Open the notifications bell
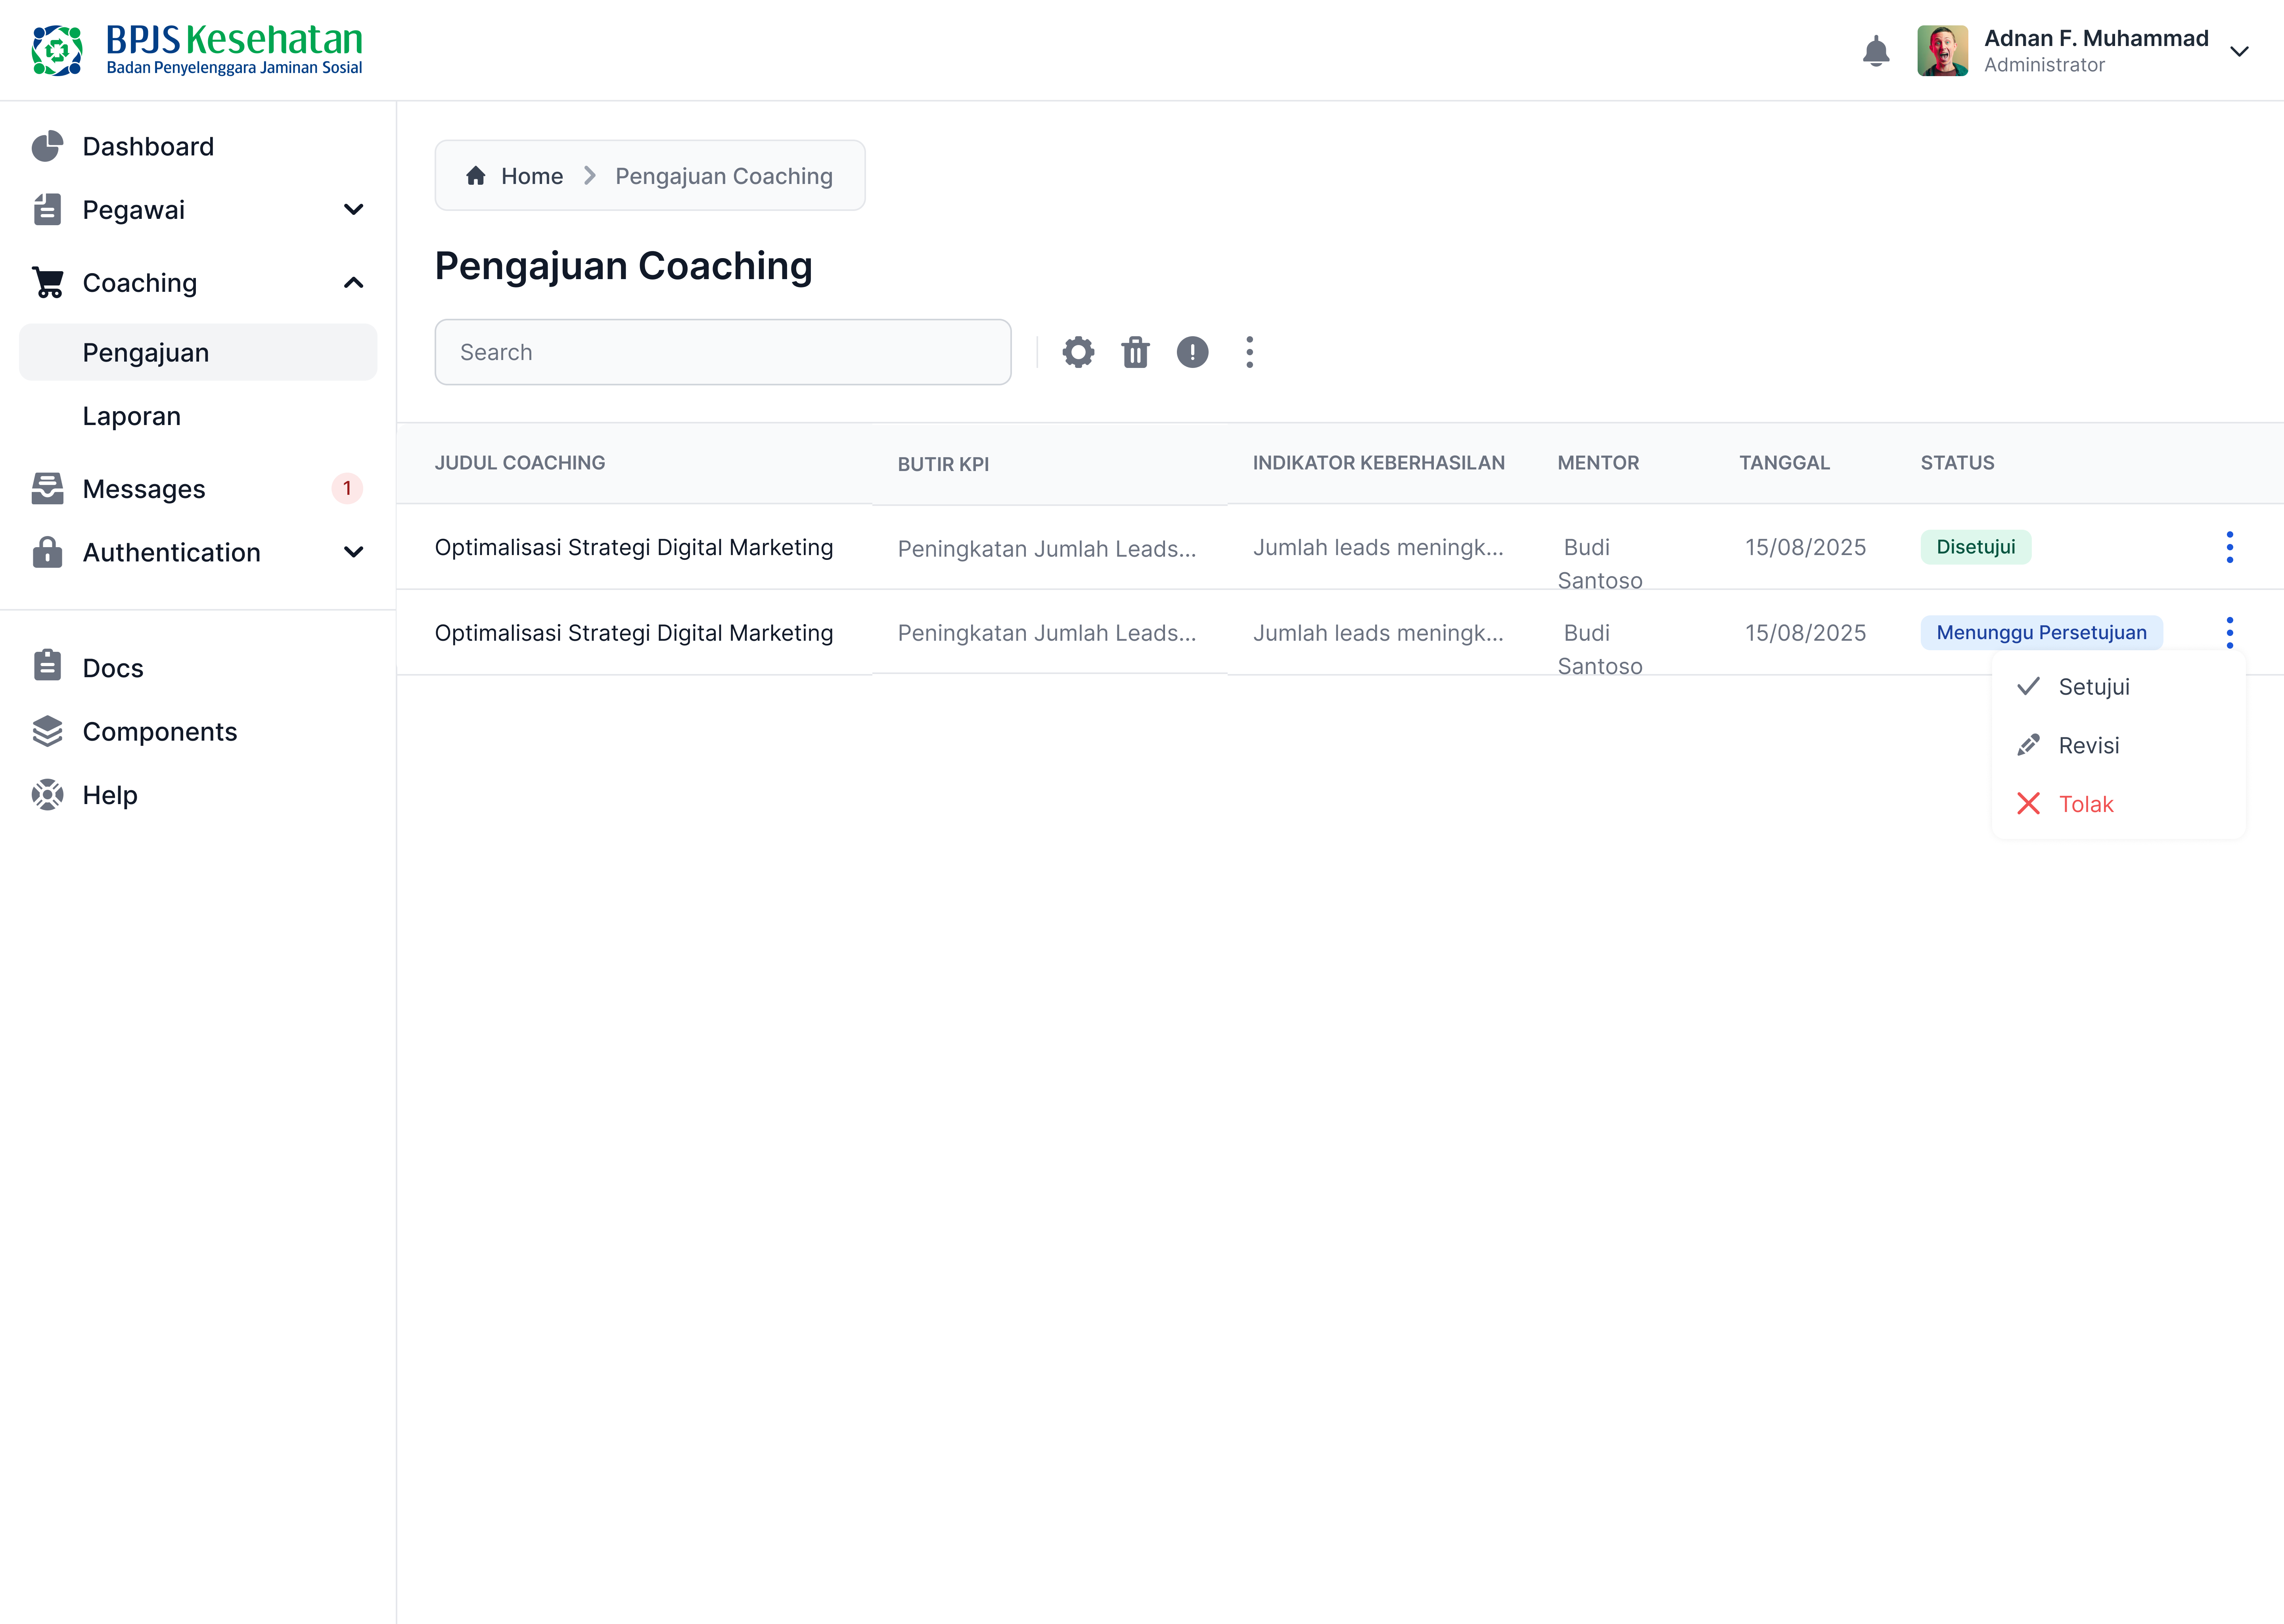 pyautogui.click(x=1876, y=51)
